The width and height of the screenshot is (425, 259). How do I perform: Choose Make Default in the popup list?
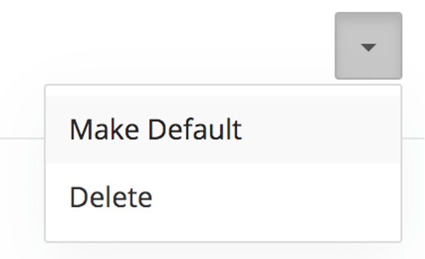point(223,129)
